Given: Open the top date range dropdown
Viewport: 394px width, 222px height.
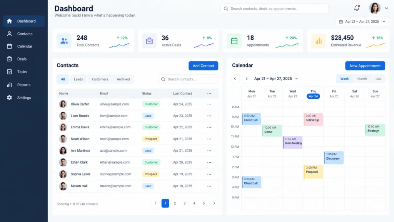Looking at the screenshot, I should [x=362, y=22].
